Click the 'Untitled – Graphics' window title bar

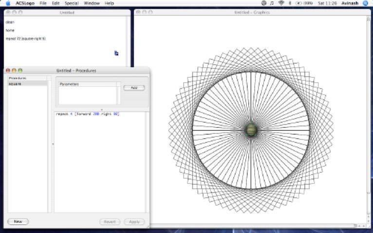(252, 12)
